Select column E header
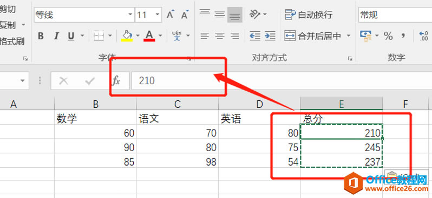Viewport: 432px width, 198px height. click(x=342, y=104)
